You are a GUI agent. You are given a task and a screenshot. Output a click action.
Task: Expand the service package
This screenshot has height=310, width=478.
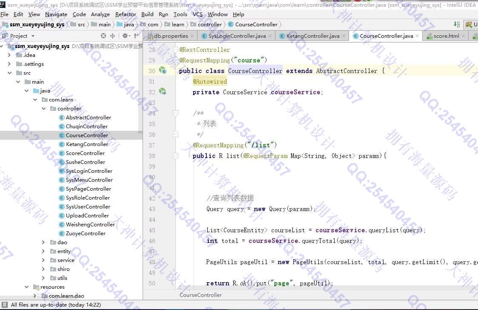coord(43,260)
